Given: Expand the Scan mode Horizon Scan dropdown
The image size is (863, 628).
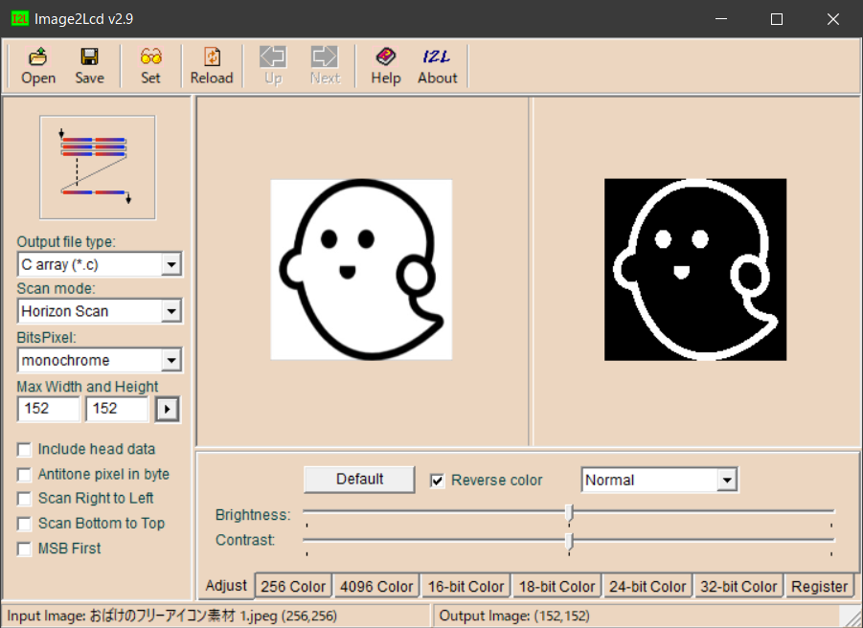Looking at the screenshot, I should [171, 311].
